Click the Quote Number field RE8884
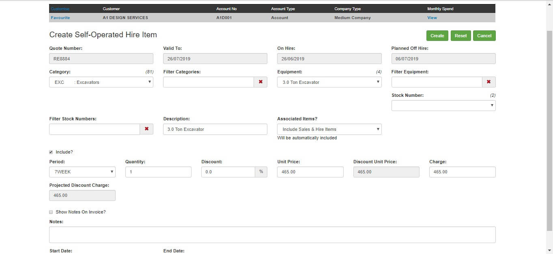The width and height of the screenshot is (553, 254). pos(101,59)
